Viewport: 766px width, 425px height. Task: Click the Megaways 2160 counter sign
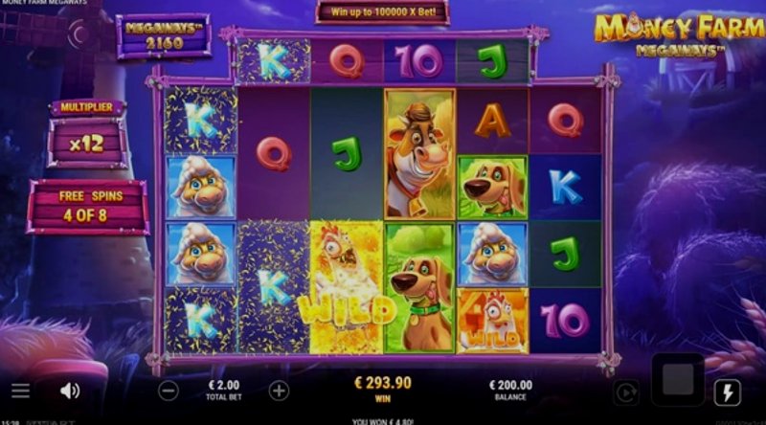point(164,36)
